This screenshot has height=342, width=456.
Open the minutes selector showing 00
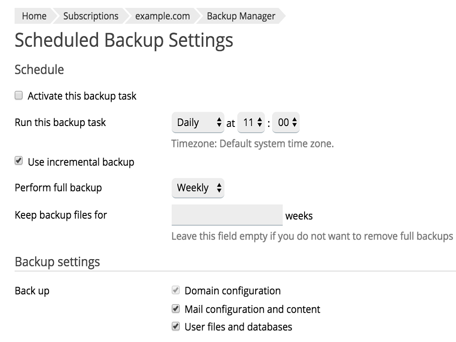(x=285, y=122)
